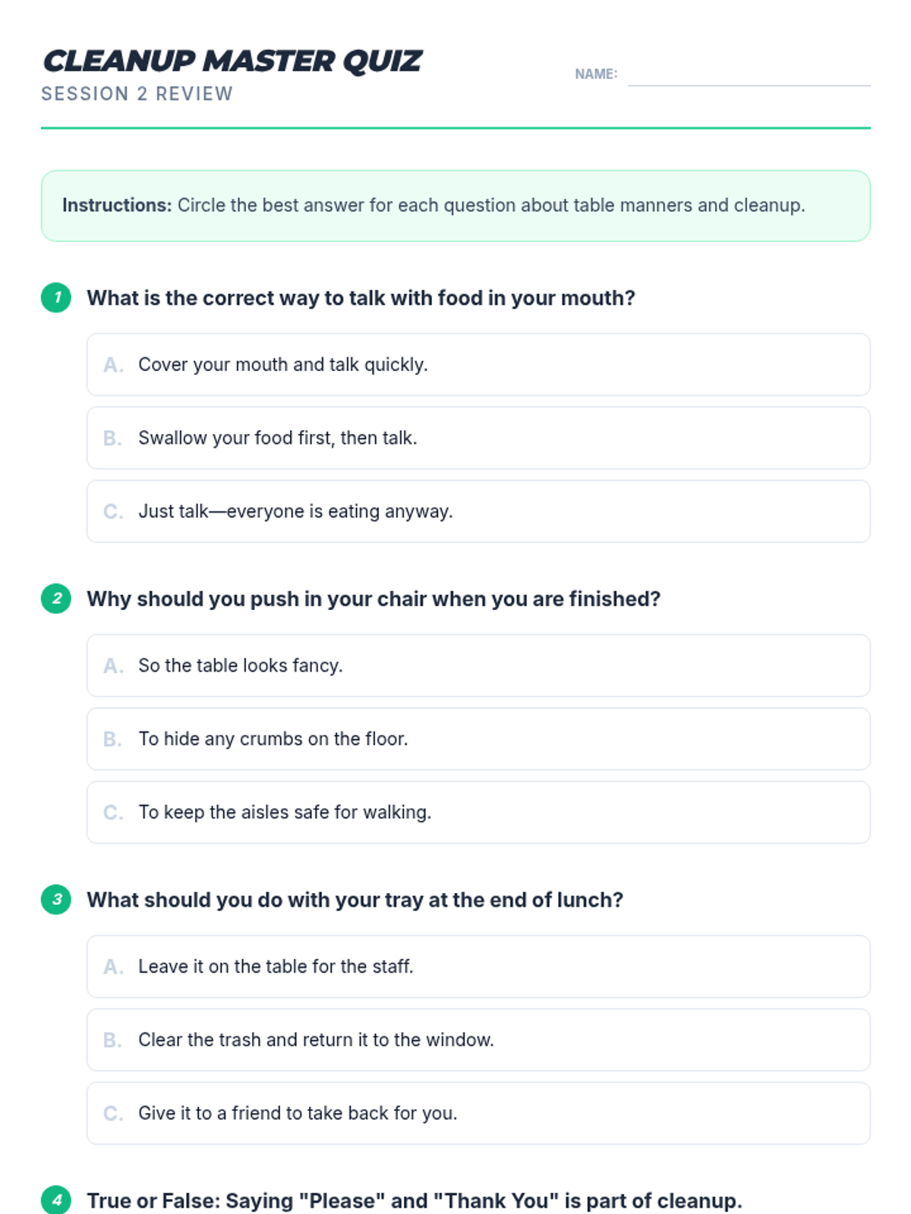Click the question 1 number badge

[x=56, y=297]
